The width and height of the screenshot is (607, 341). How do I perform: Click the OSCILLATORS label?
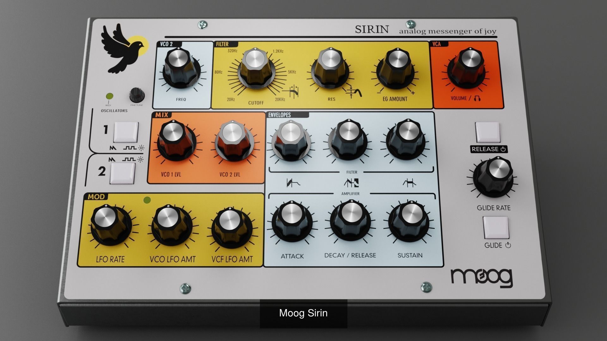tap(114, 111)
